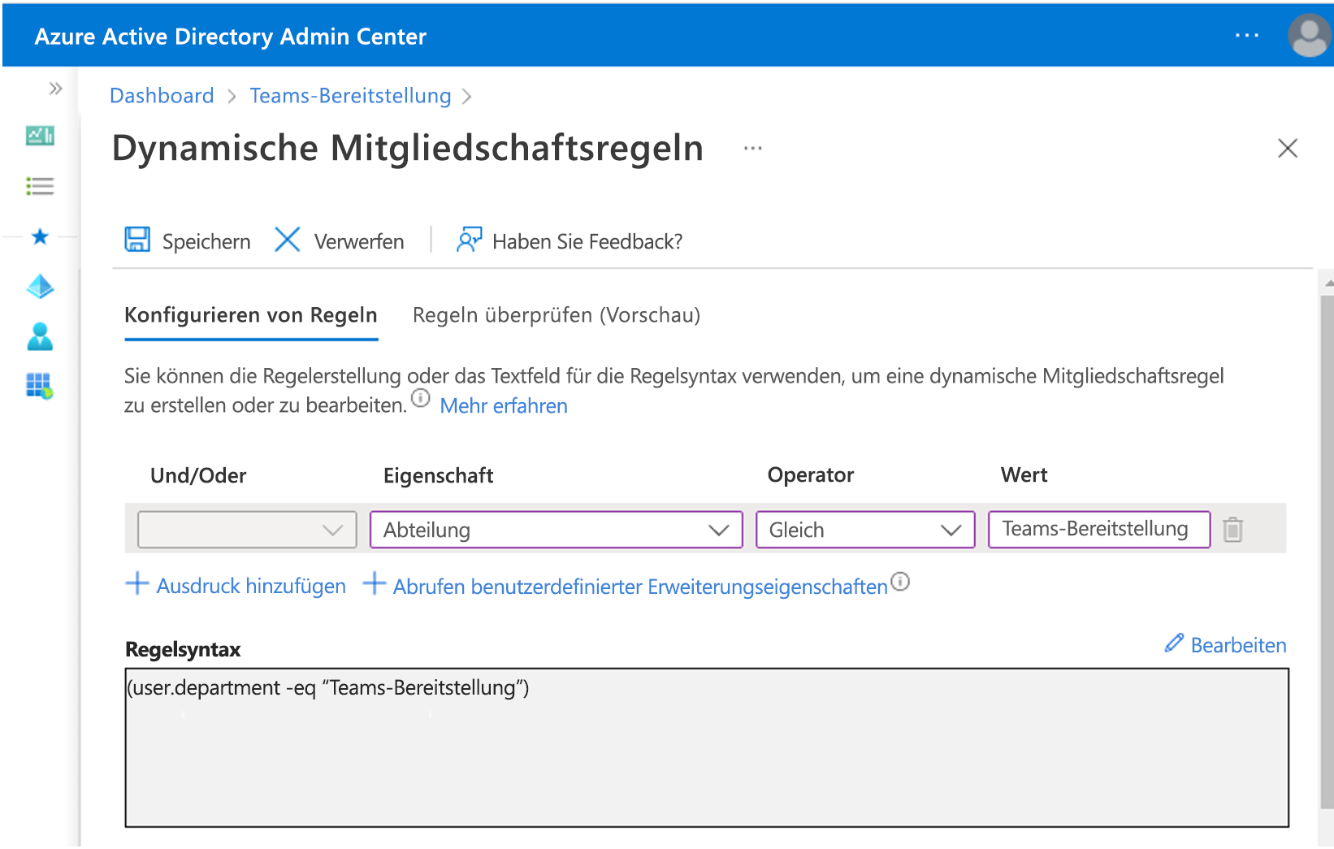1334x849 pixels.
Task: Click the Wert field with Teams-Bereitstellung
Action: point(1099,530)
